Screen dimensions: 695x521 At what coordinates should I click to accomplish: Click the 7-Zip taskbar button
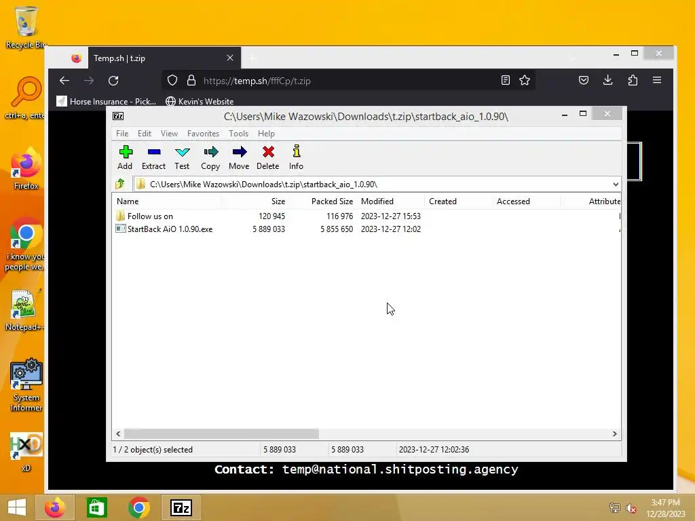[181, 507]
